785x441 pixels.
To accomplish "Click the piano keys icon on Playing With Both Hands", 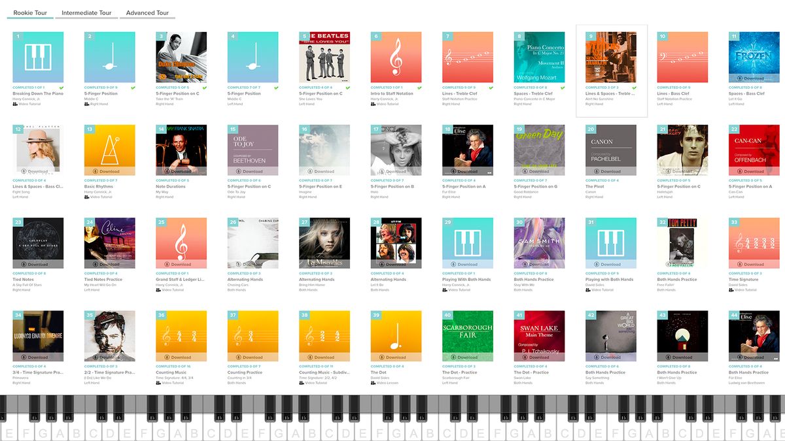I will [467, 242].
